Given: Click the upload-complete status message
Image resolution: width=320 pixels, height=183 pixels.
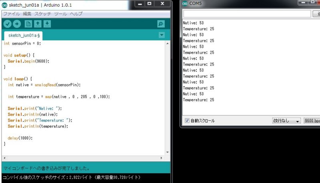Looking at the screenshot, I should click(46, 168).
